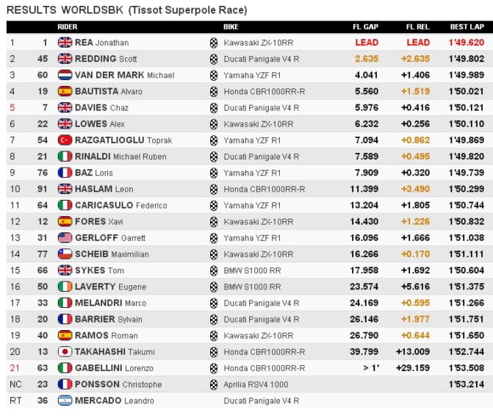Select rider RAZGATLIOGLU Toprak
Screen dimensions: 493x416
(x=123, y=140)
